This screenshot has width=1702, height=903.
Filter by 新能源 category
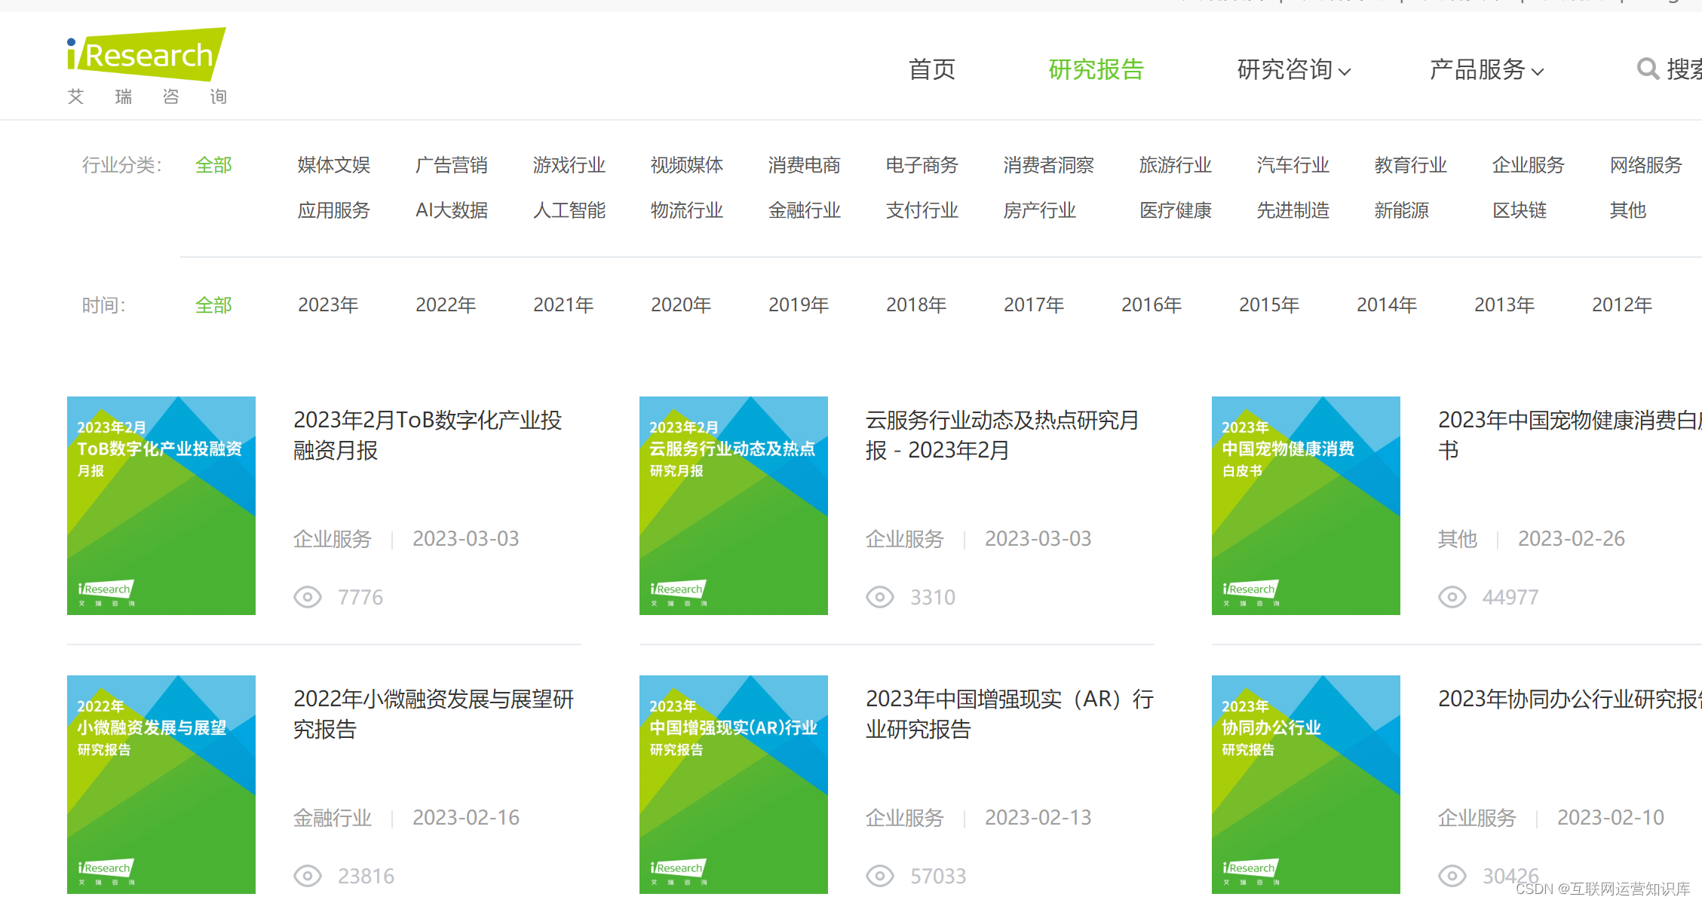coord(1402,210)
